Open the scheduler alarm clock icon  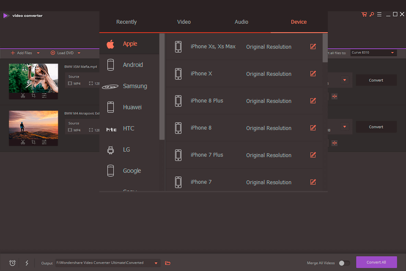click(12, 263)
